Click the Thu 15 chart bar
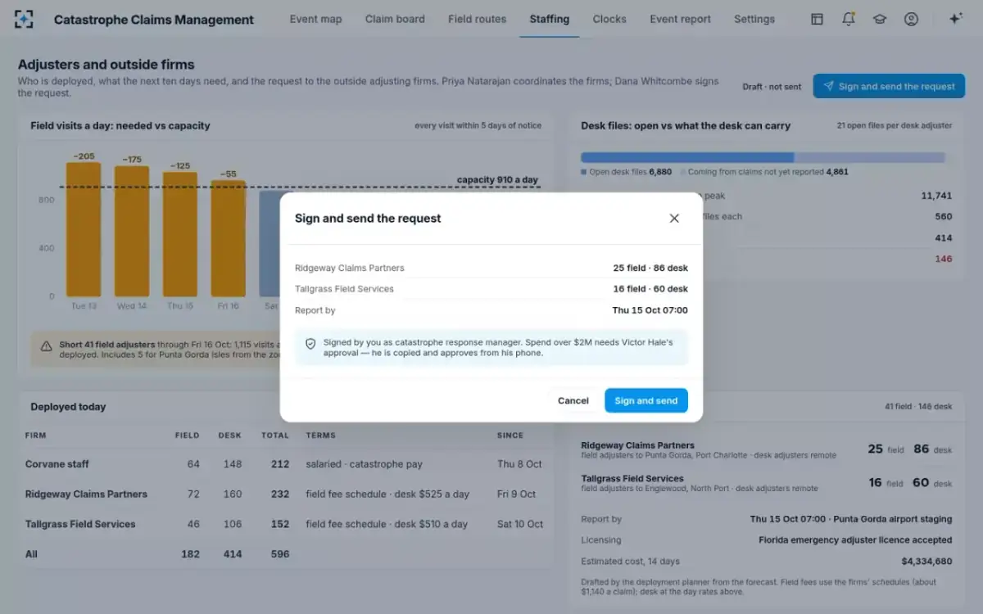 click(x=180, y=234)
